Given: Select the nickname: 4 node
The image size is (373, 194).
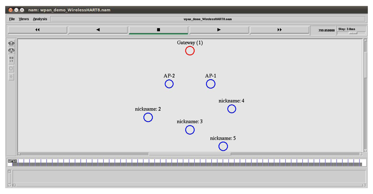Looking at the screenshot, I should 232,109.
